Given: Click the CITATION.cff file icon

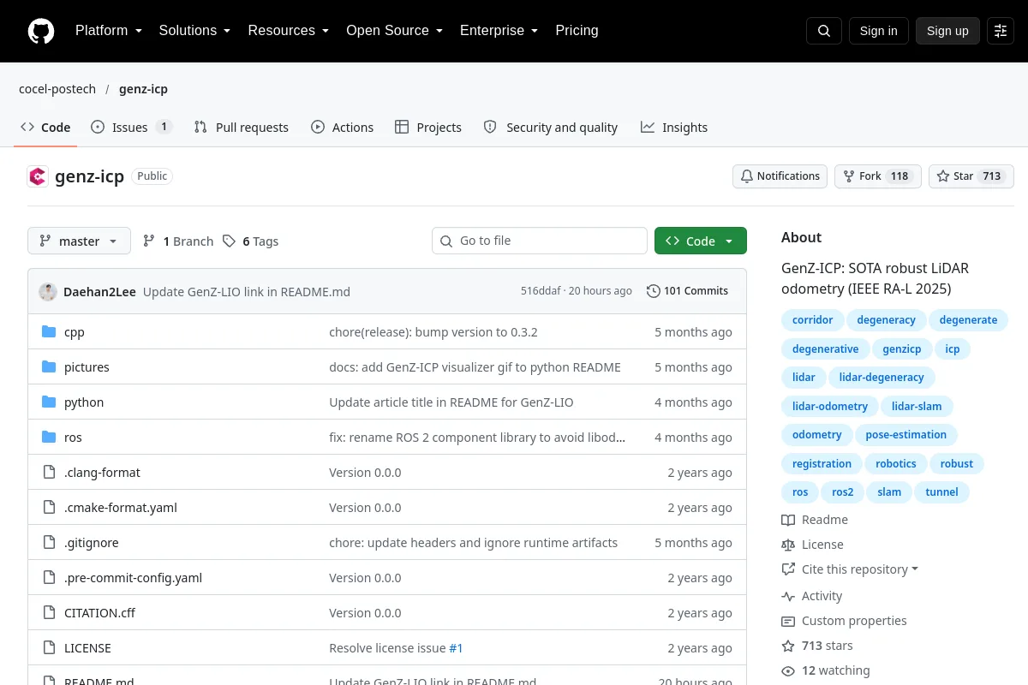Looking at the screenshot, I should 49,613.
